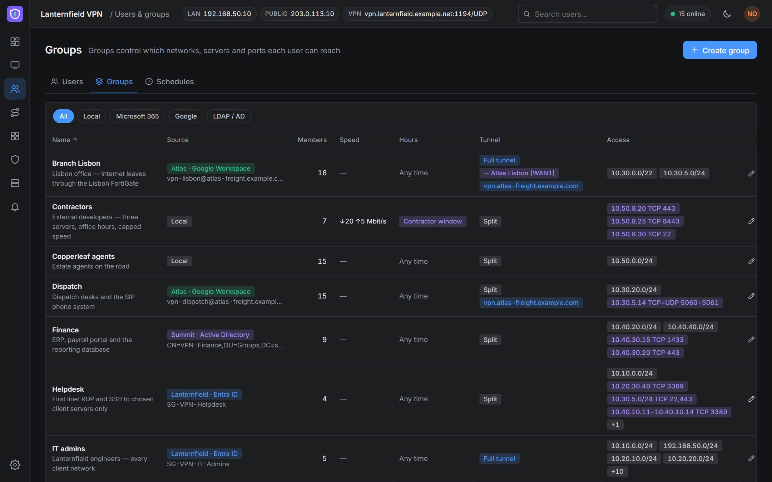Switch to the Schedules tab
This screenshot has height=482, width=772.
click(169, 82)
